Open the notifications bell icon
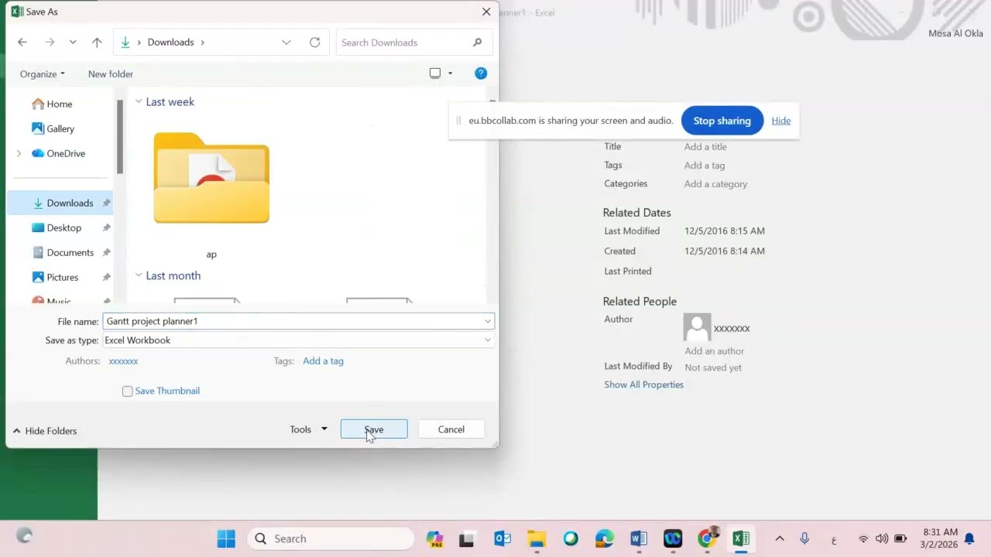 click(x=969, y=538)
